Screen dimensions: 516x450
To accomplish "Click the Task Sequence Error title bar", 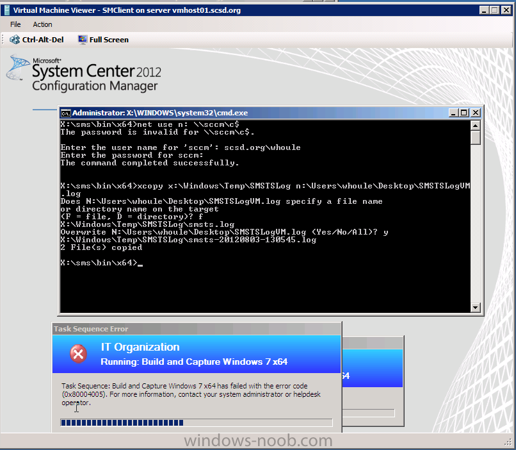I will coord(197,329).
